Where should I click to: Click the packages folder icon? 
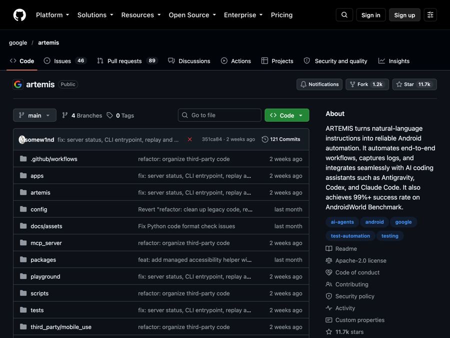coord(23,259)
